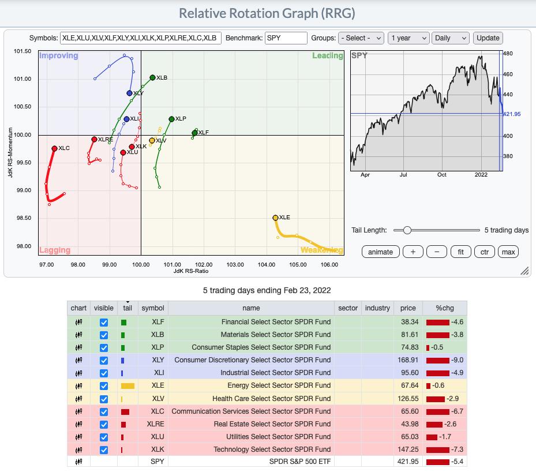Open candlestick chart icon for XLI row
The height and width of the screenshot is (472, 536).
[x=78, y=373]
